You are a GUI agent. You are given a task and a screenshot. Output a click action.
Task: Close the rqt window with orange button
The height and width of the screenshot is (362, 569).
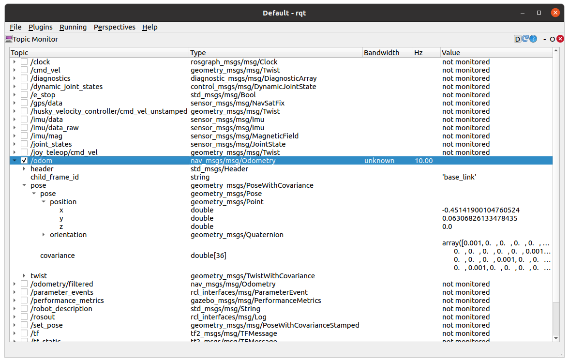(555, 13)
